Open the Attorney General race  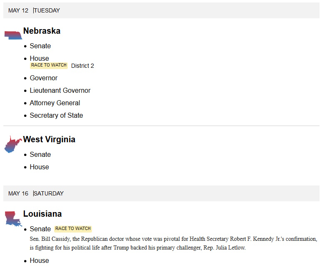[55, 103]
